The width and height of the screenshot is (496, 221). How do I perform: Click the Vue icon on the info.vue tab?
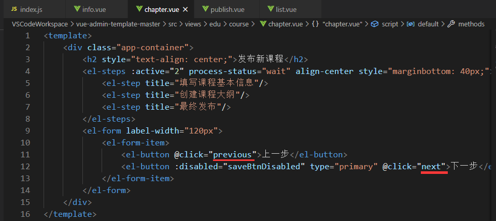[x=77, y=9]
